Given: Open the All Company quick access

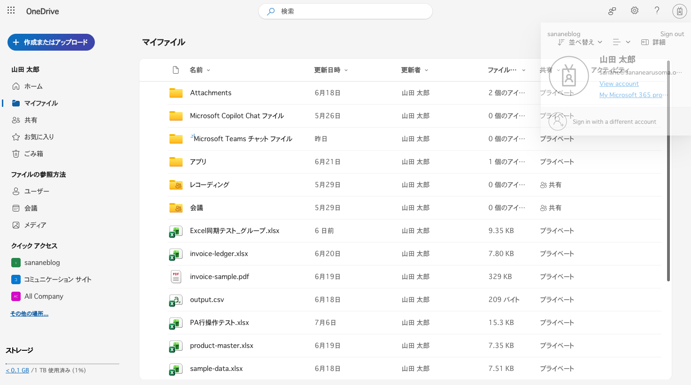Looking at the screenshot, I should click(38, 296).
